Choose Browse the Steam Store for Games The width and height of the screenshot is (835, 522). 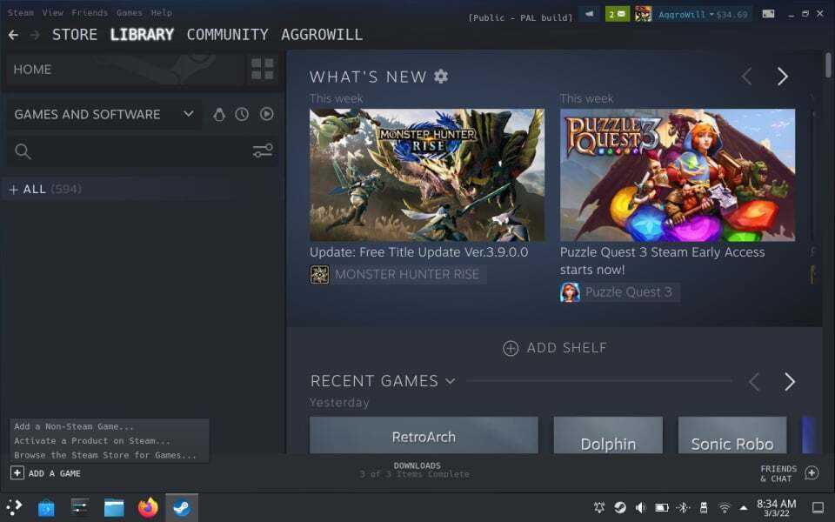[105, 455]
